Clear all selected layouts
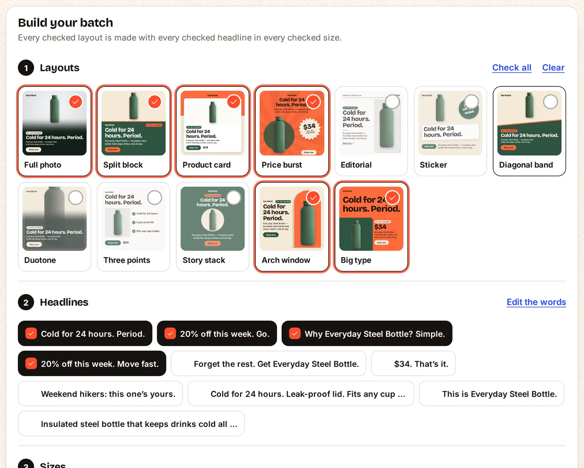Image resolution: width=584 pixels, height=468 pixels. [x=553, y=68]
